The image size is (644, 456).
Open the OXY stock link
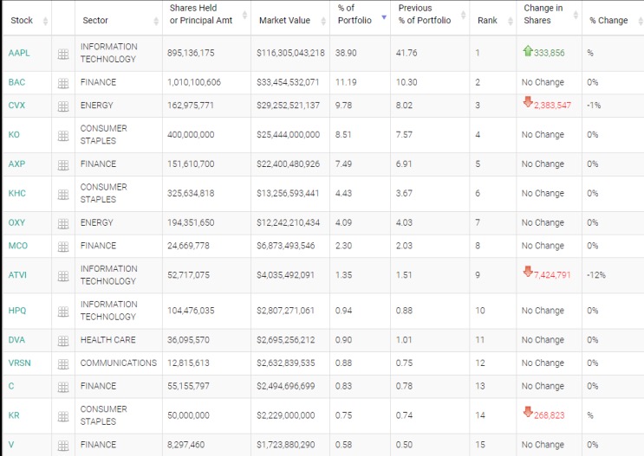(16, 222)
